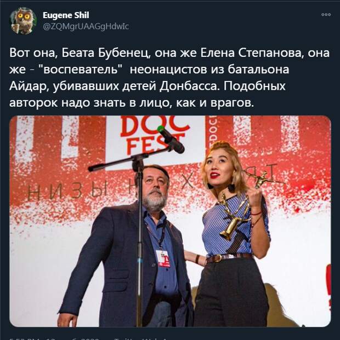This screenshot has height=340, width=340.
Task: Open Eugene Shil's profile via display name
Action: pos(66,15)
